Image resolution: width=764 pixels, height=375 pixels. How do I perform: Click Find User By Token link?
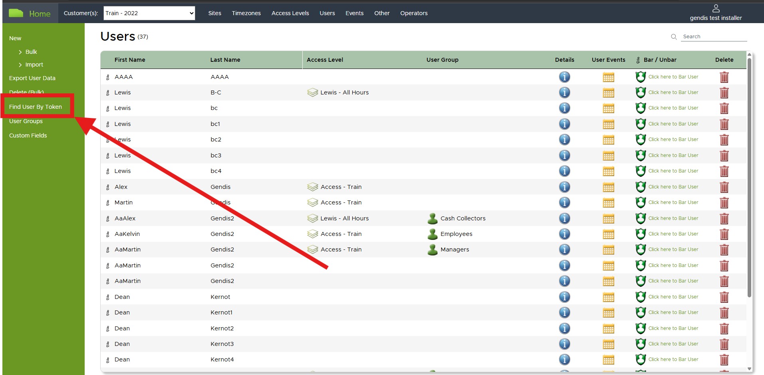click(x=36, y=107)
